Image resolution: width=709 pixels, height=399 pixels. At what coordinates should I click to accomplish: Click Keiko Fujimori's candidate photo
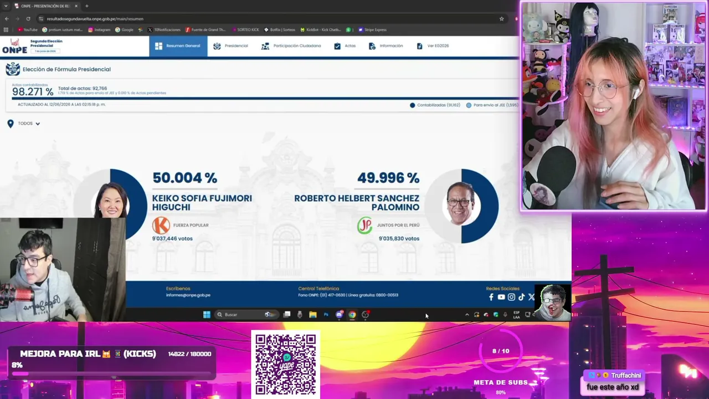(x=111, y=201)
